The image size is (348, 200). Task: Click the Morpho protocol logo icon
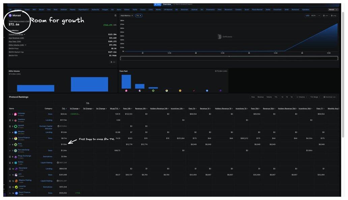pos(16,132)
